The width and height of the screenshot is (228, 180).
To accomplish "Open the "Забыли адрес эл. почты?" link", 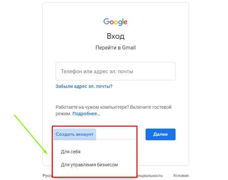I will 84,86.
